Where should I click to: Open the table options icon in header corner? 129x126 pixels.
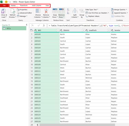[x=31, y=30]
